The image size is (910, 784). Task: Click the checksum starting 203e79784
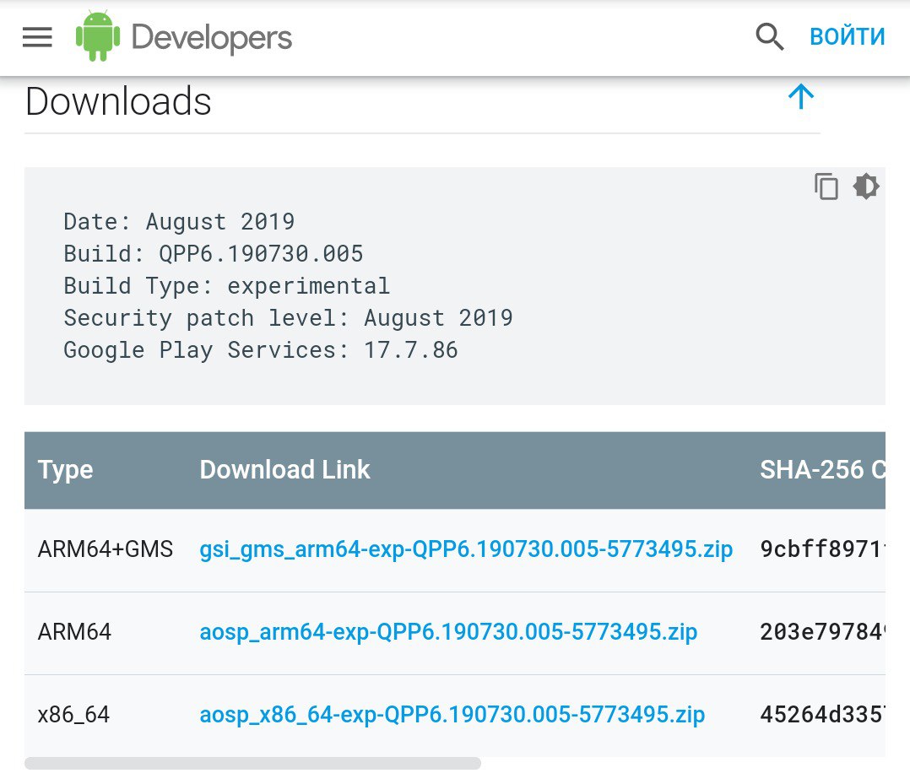click(822, 631)
